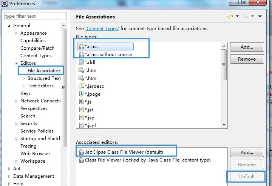Click the *.js file type icon

81,102
